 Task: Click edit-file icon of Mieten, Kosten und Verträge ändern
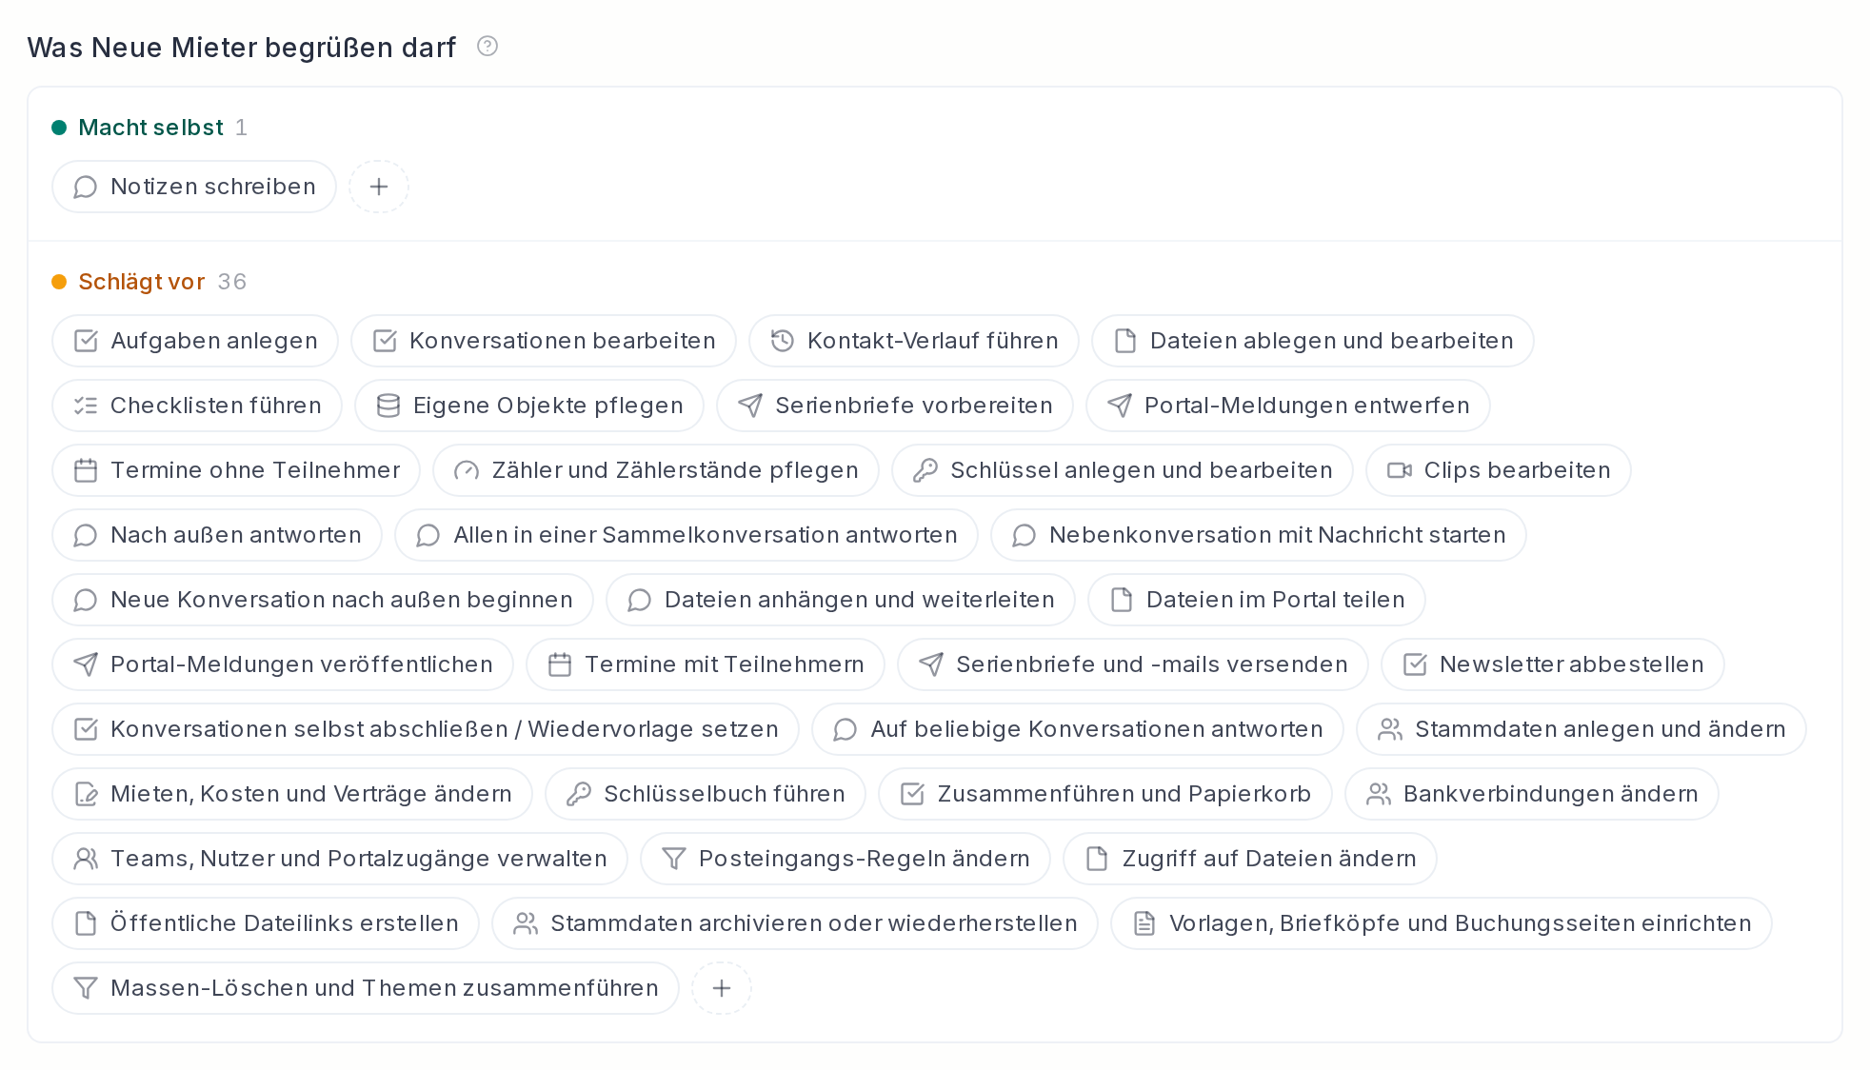86,794
